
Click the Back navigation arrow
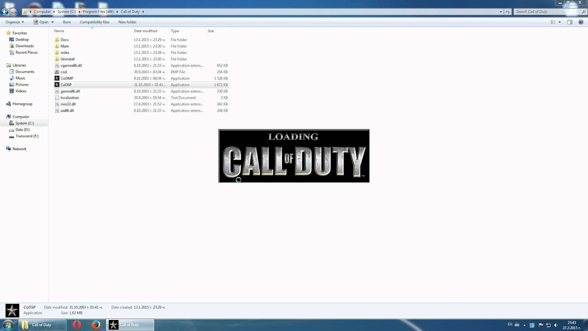pyautogui.click(x=5, y=11)
